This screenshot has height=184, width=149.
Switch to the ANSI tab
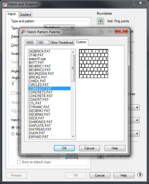(31, 43)
